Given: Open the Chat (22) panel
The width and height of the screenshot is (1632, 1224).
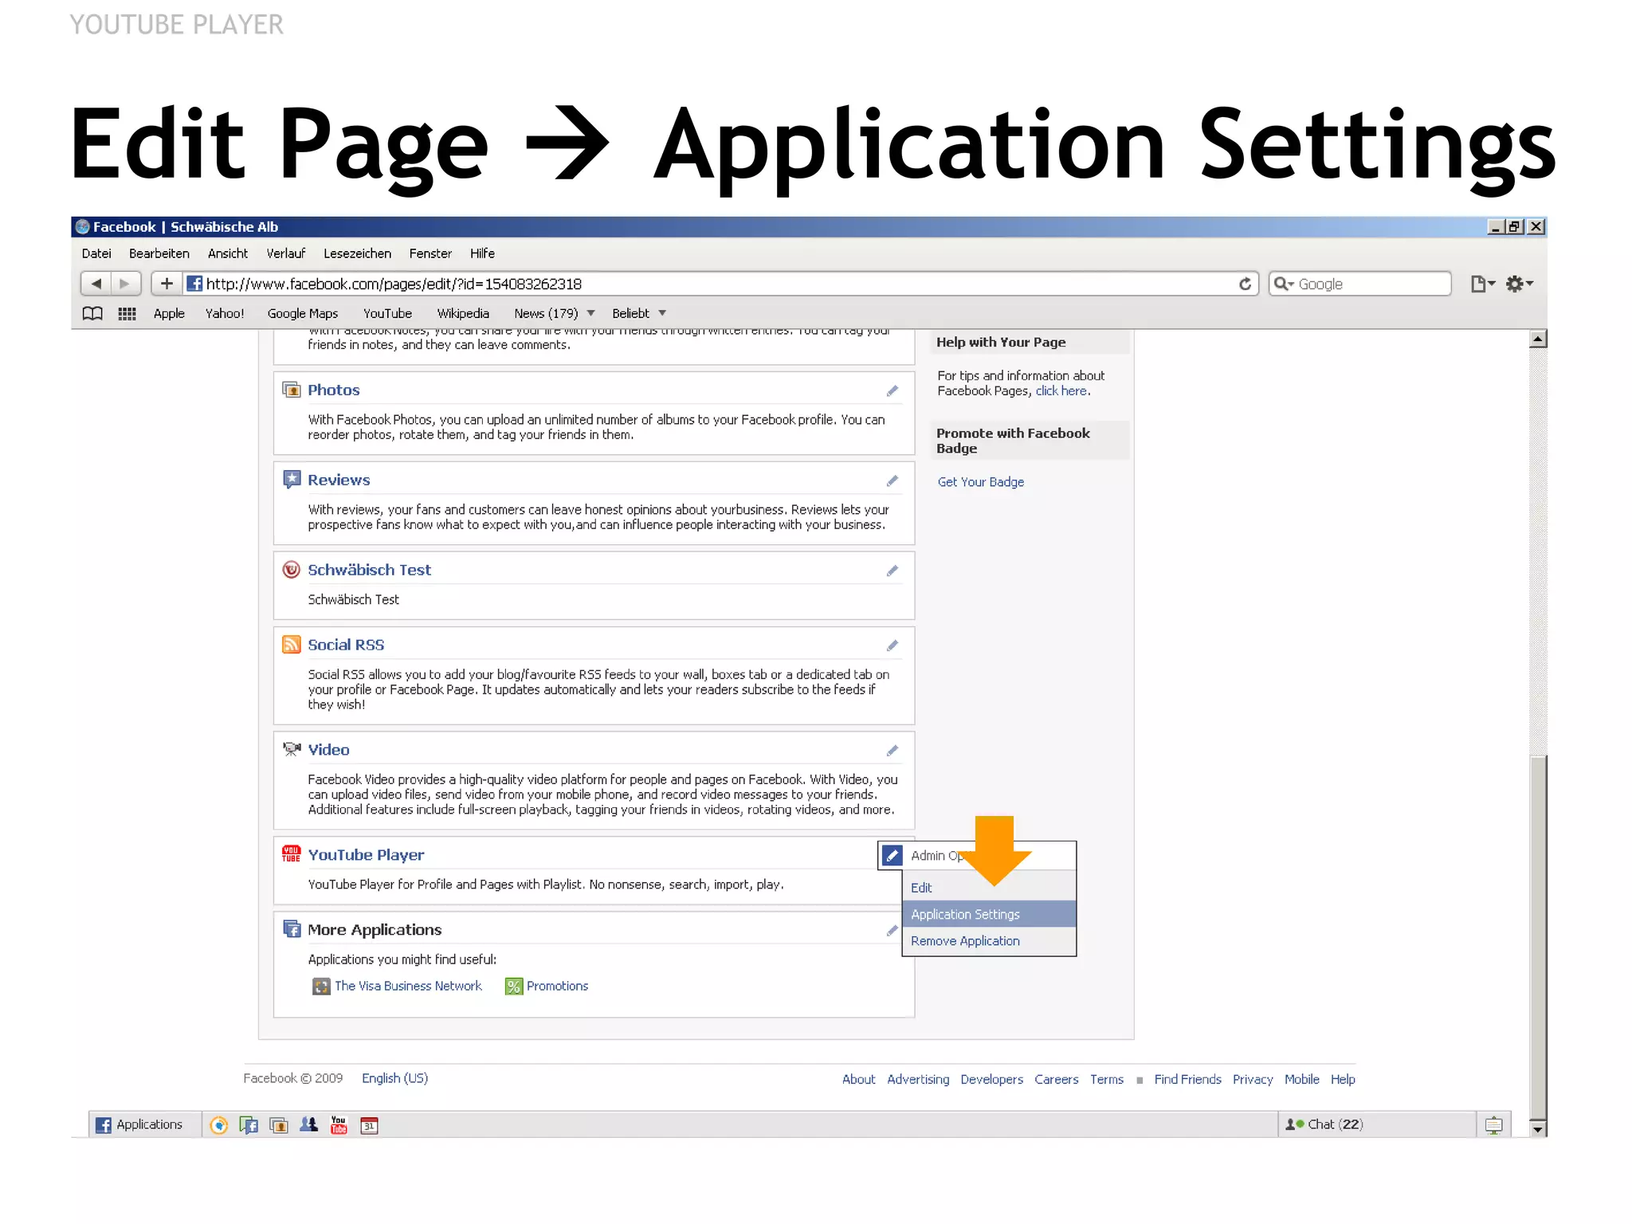Looking at the screenshot, I should 1376,1124.
